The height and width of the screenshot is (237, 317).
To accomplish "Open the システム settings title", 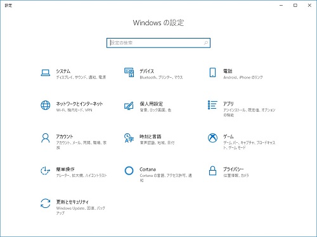I will pos(63,71).
